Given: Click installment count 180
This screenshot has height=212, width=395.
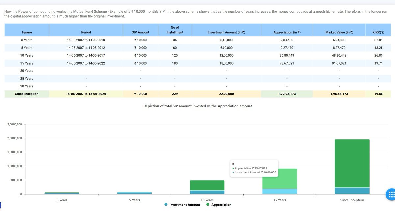Looking at the screenshot, I should tap(175, 63).
